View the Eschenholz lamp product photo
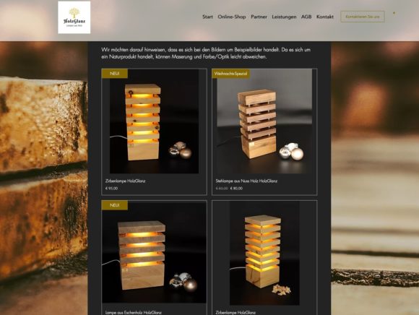The image size is (419, 315). [x=154, y=252]
